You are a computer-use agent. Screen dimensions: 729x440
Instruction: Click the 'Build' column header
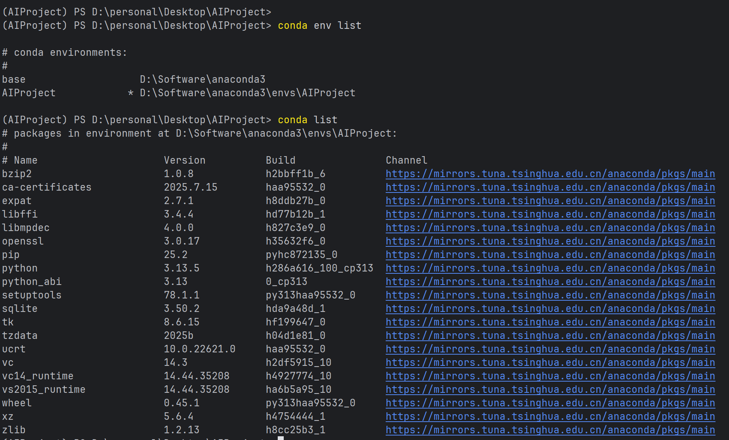[281, 160]
